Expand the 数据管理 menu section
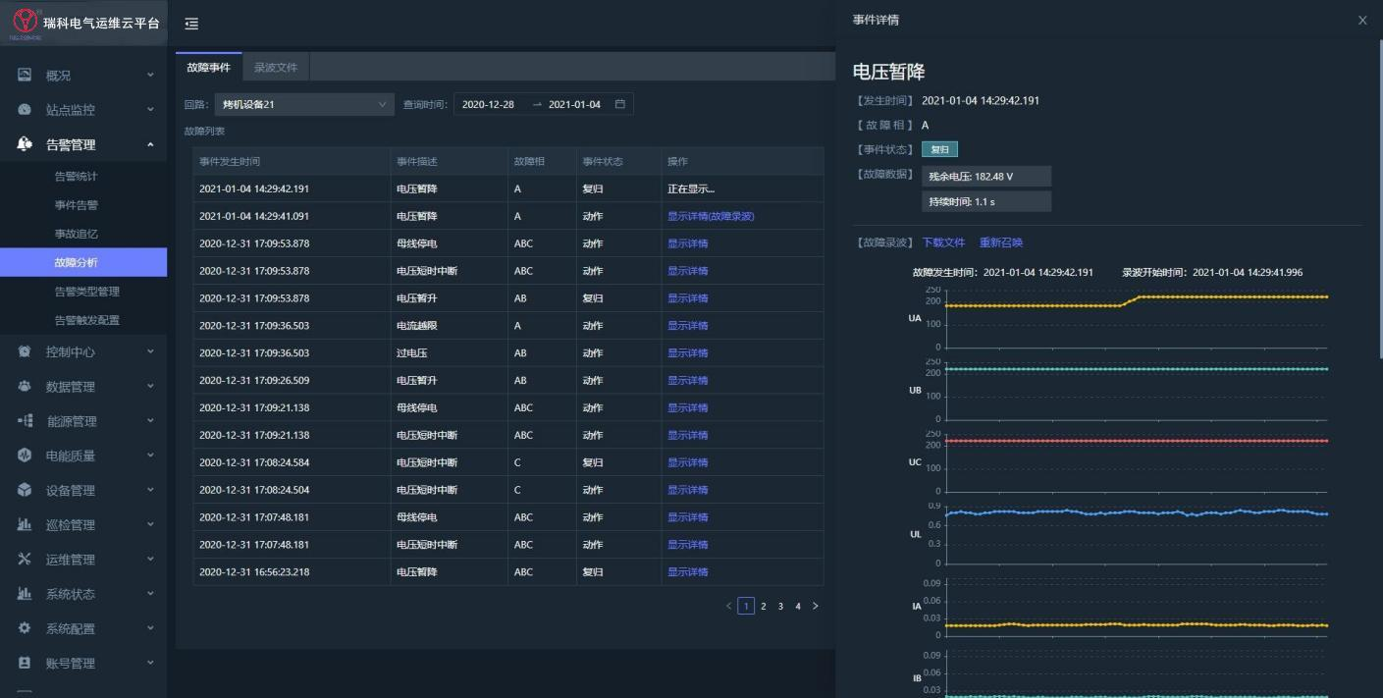This screenshot has width=1383, height=698. (x=150, y=386)
